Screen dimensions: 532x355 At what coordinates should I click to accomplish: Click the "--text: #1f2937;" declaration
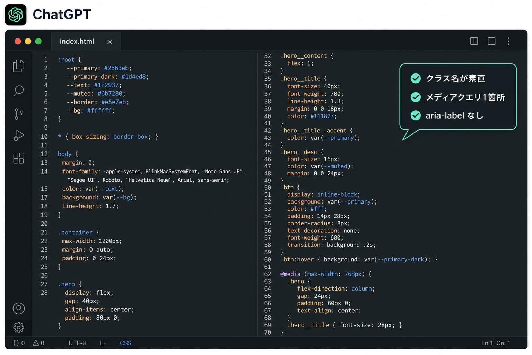click(x=94, y=85)
